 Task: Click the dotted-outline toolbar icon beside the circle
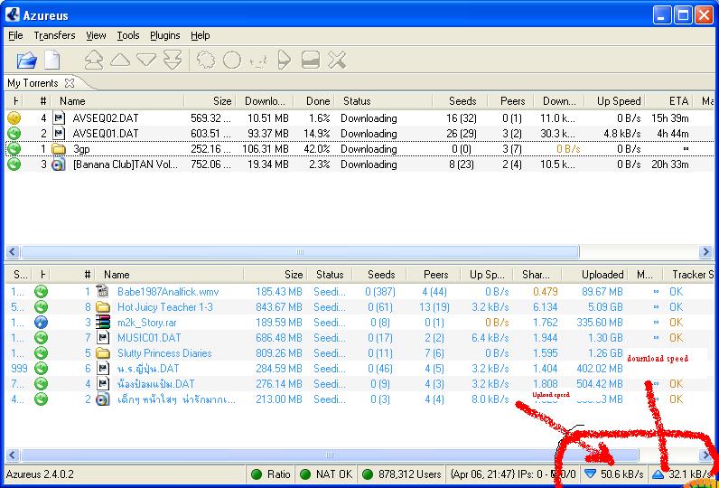tap(258, 61)
